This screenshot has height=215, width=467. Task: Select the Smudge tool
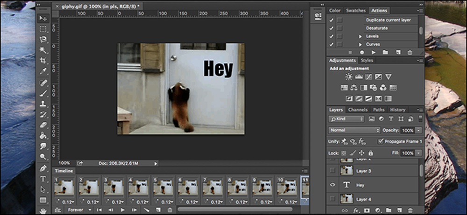43,146
